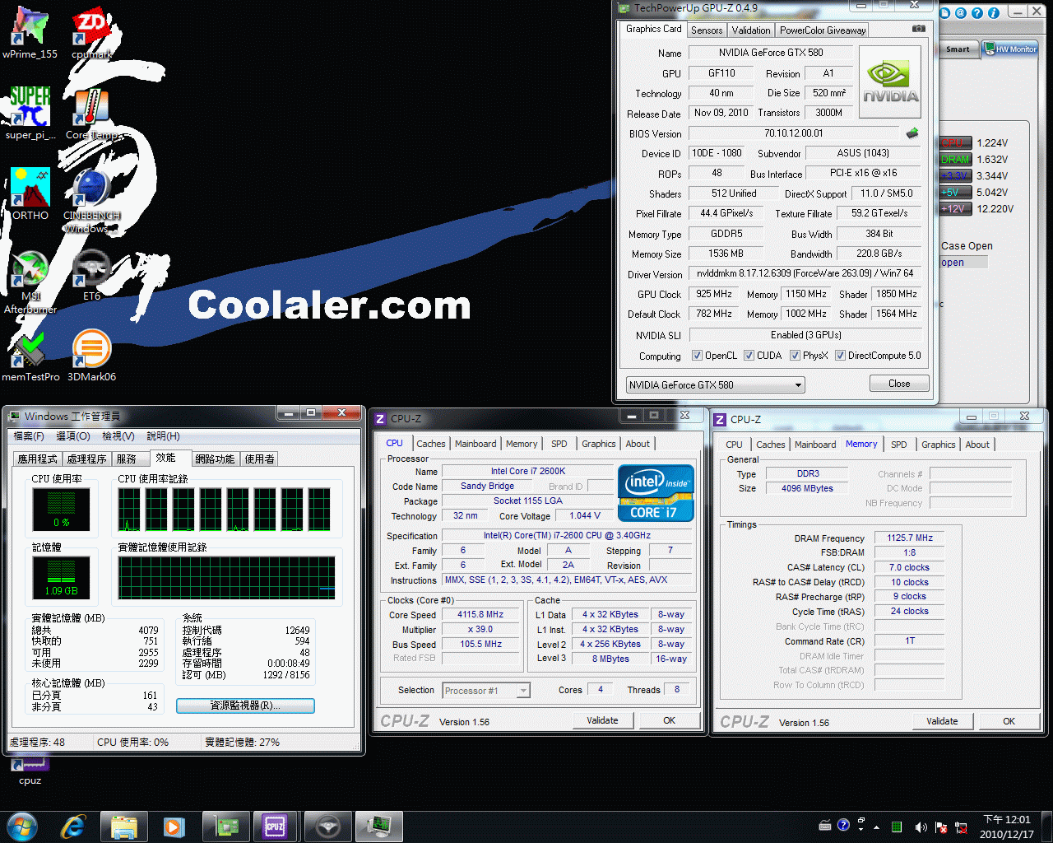Click the 資源監視器(R)... button
Image resolution: width=1053 pixels, height=843 pixels.
(245, 706)
